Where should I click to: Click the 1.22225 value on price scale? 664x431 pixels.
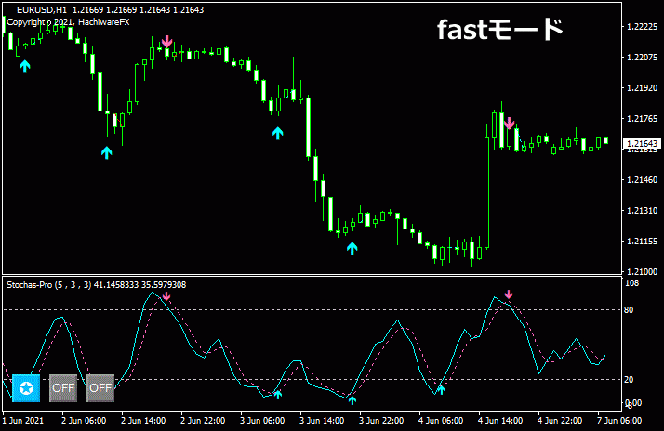click(641, 27)
